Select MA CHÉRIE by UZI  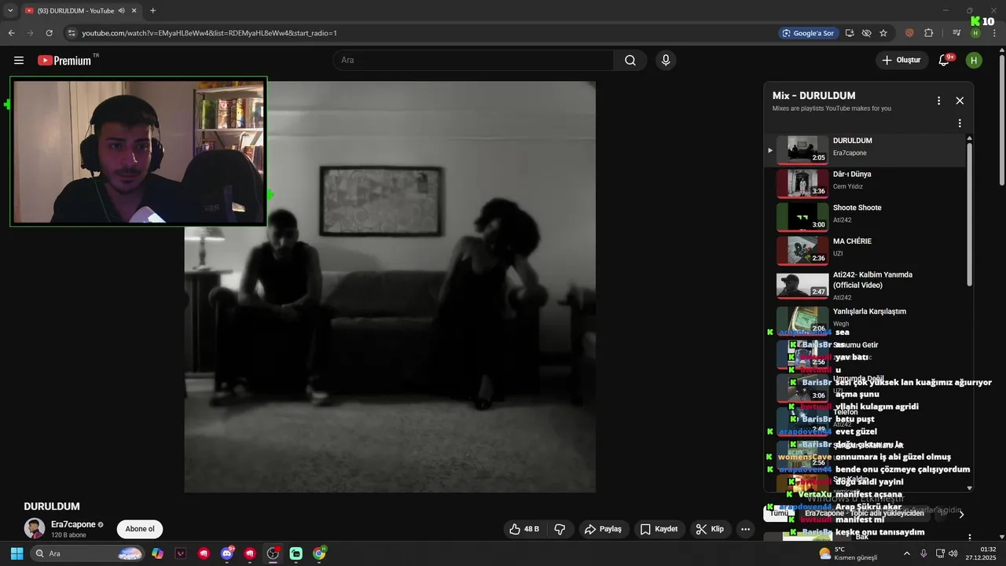point(865,250)
